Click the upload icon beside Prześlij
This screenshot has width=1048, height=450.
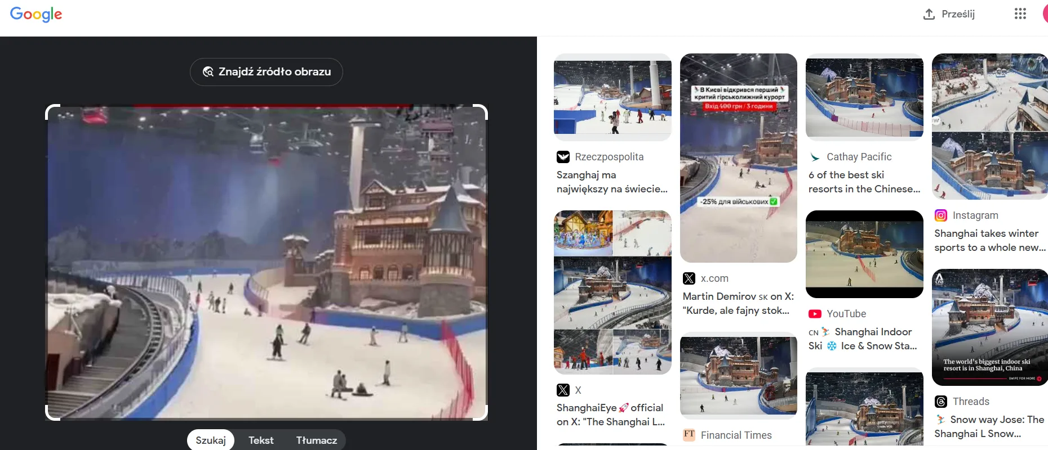[929, 14]
